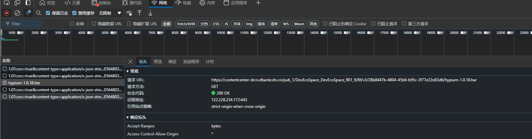Stop recording network log
This screenshot has height=139, width=532.
click(x=6, y=13)
